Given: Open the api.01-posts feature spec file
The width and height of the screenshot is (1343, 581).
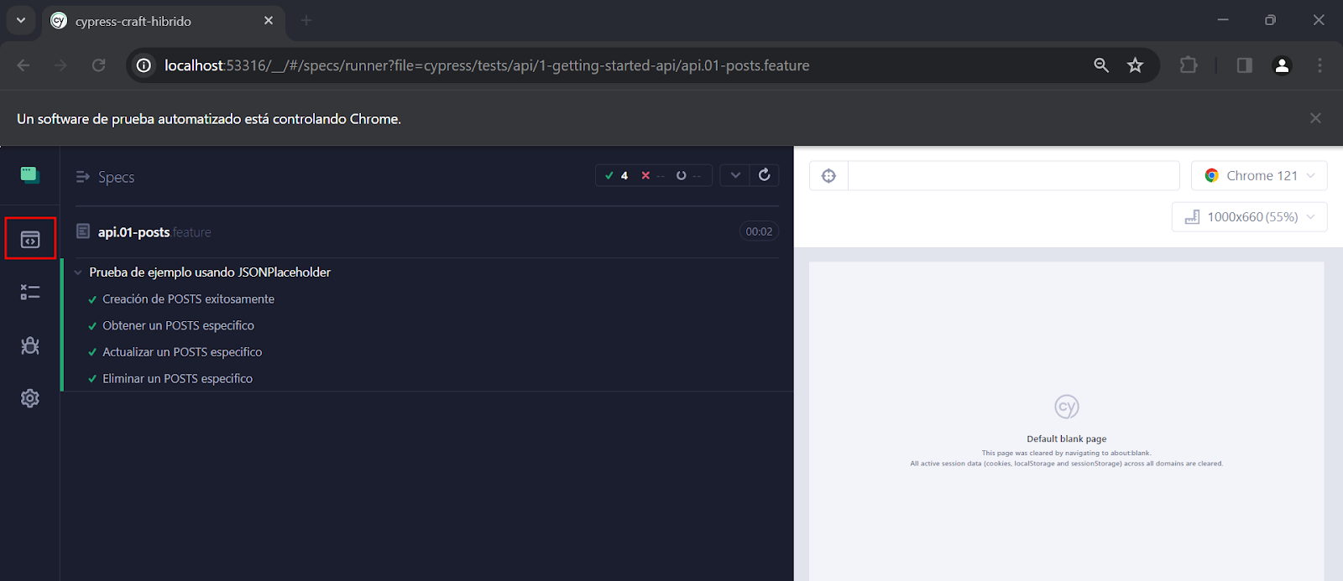Looking at the screenshot, I should pyautogui.click(x=154, y=232).
